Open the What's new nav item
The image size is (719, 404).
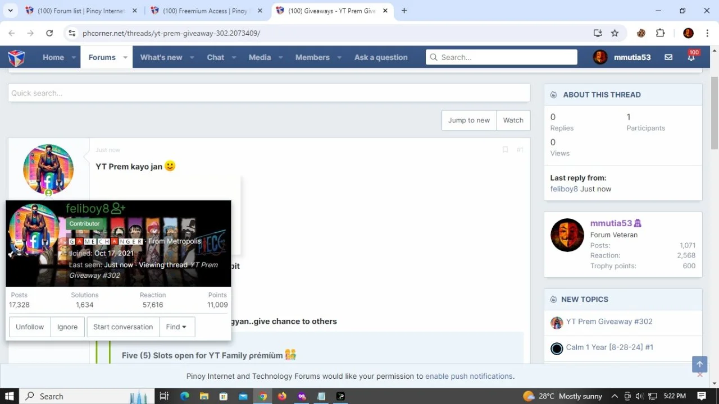(x=161, y=57)
